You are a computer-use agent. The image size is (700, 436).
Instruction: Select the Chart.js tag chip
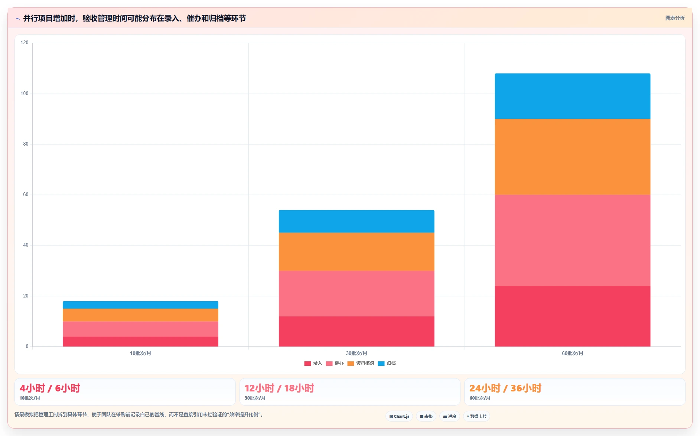(399, 416)
